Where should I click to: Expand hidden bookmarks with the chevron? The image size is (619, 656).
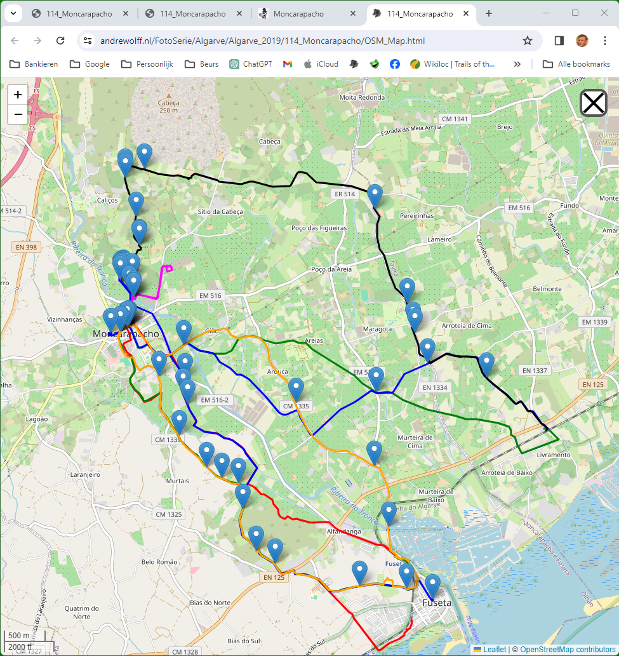[517, 64]
